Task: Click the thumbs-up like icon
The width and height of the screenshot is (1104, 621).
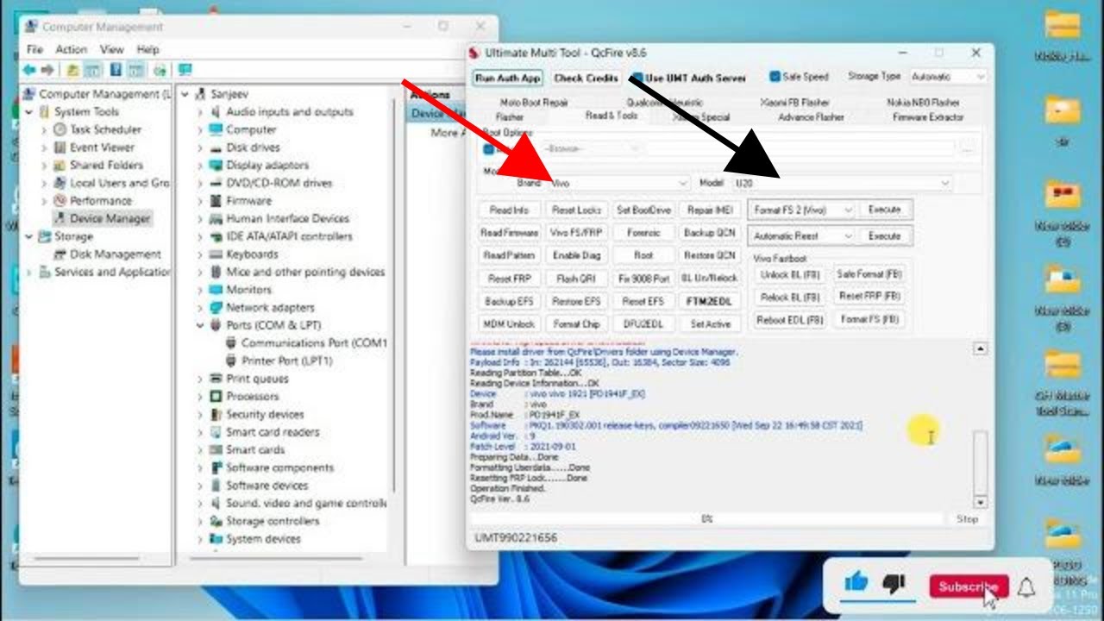Action: pos(856,583)
